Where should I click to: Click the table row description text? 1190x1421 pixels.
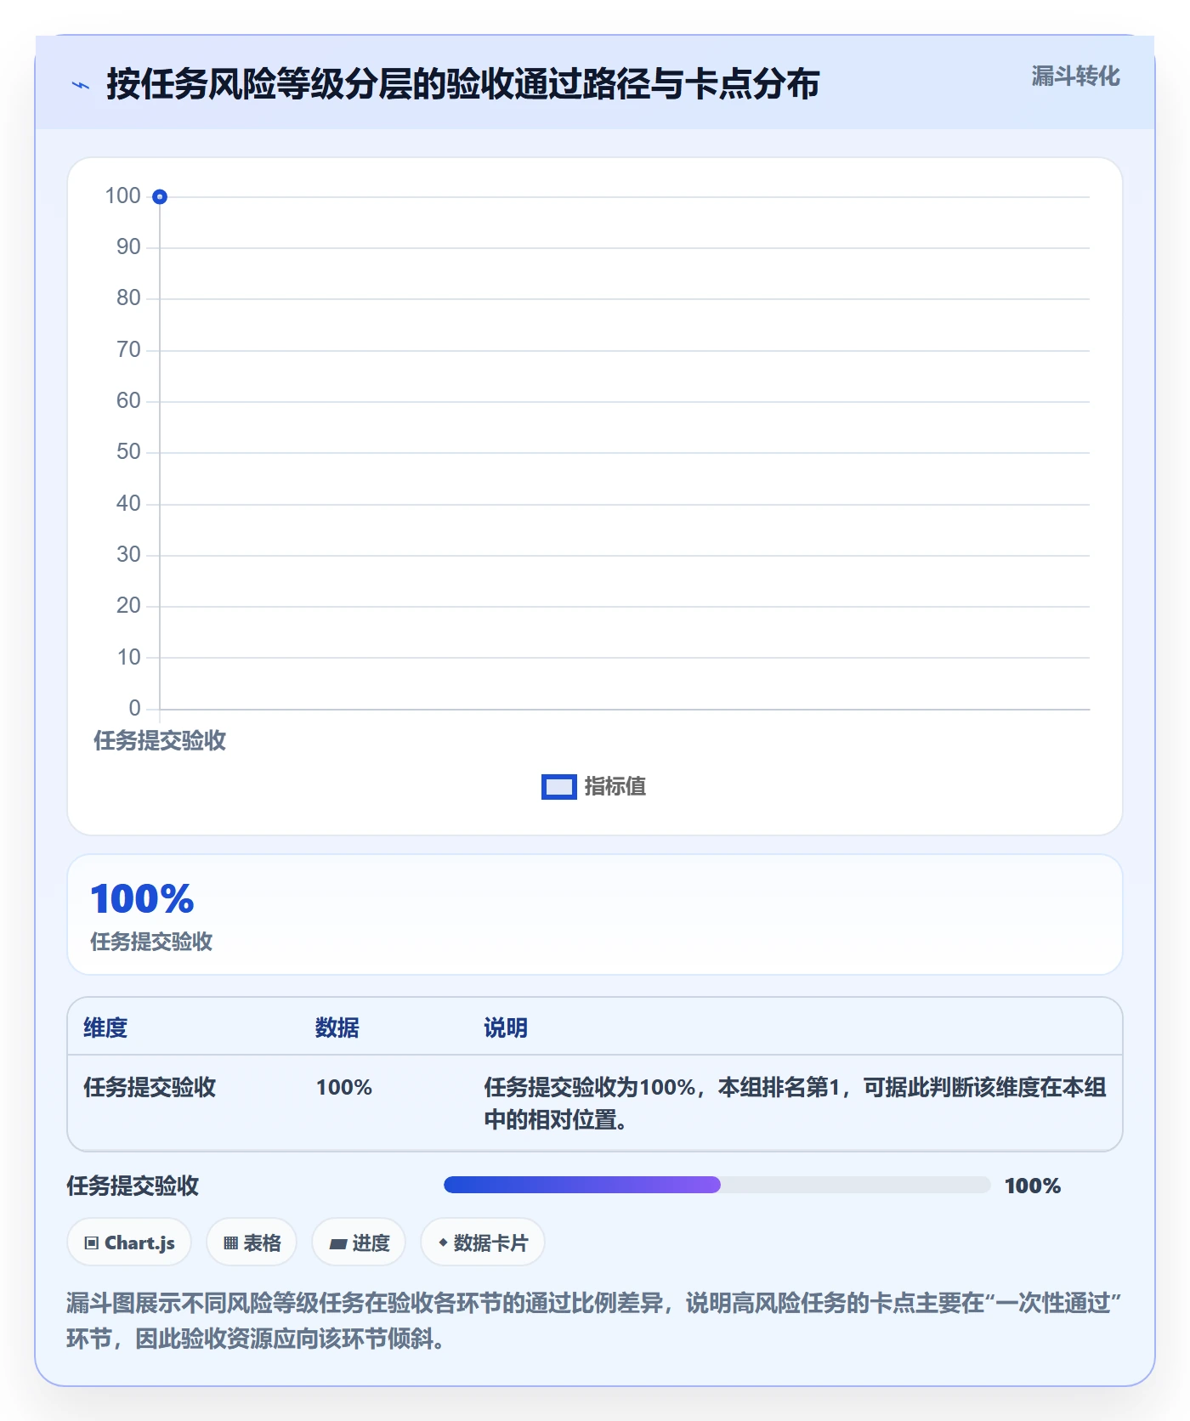tap(795, 1103)
